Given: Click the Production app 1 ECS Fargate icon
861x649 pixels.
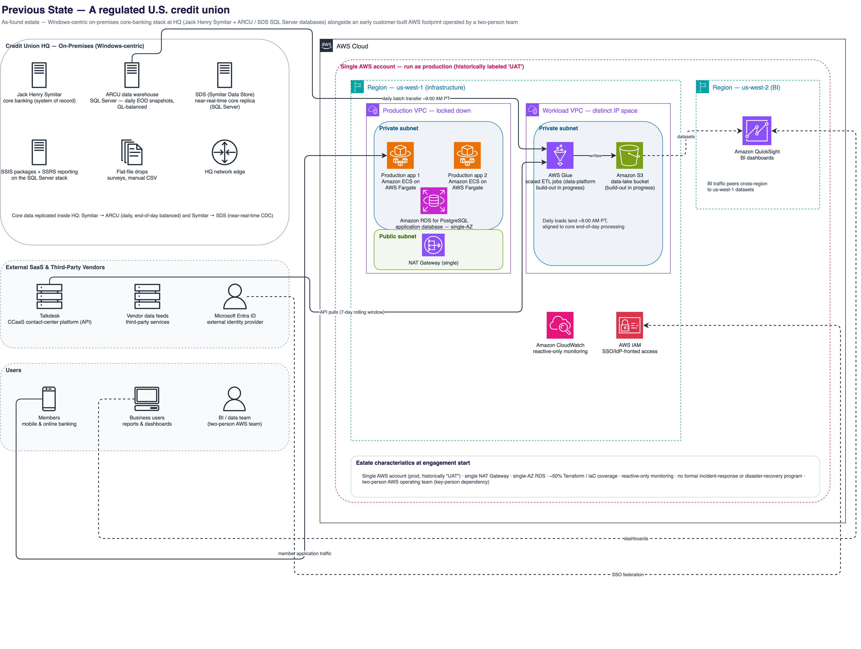Looking at the screenshot, I should 400,155.
